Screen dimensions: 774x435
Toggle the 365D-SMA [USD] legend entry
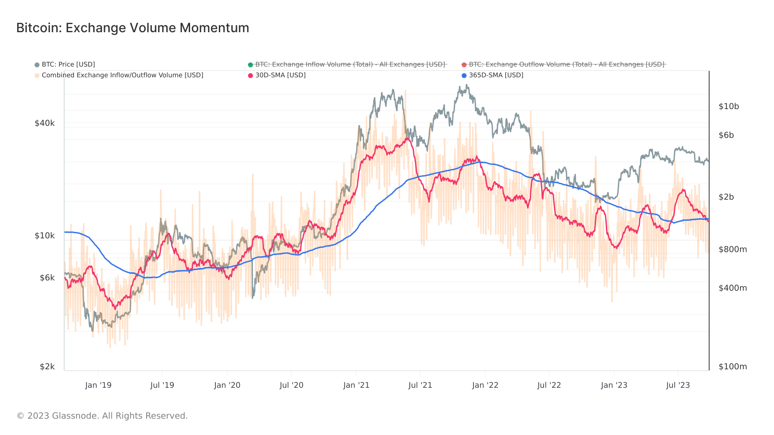492,75
